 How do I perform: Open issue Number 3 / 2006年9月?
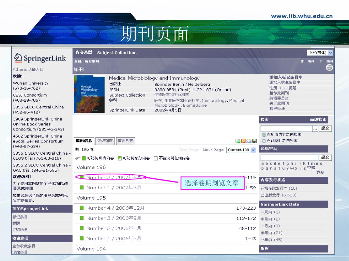(114, 219)
